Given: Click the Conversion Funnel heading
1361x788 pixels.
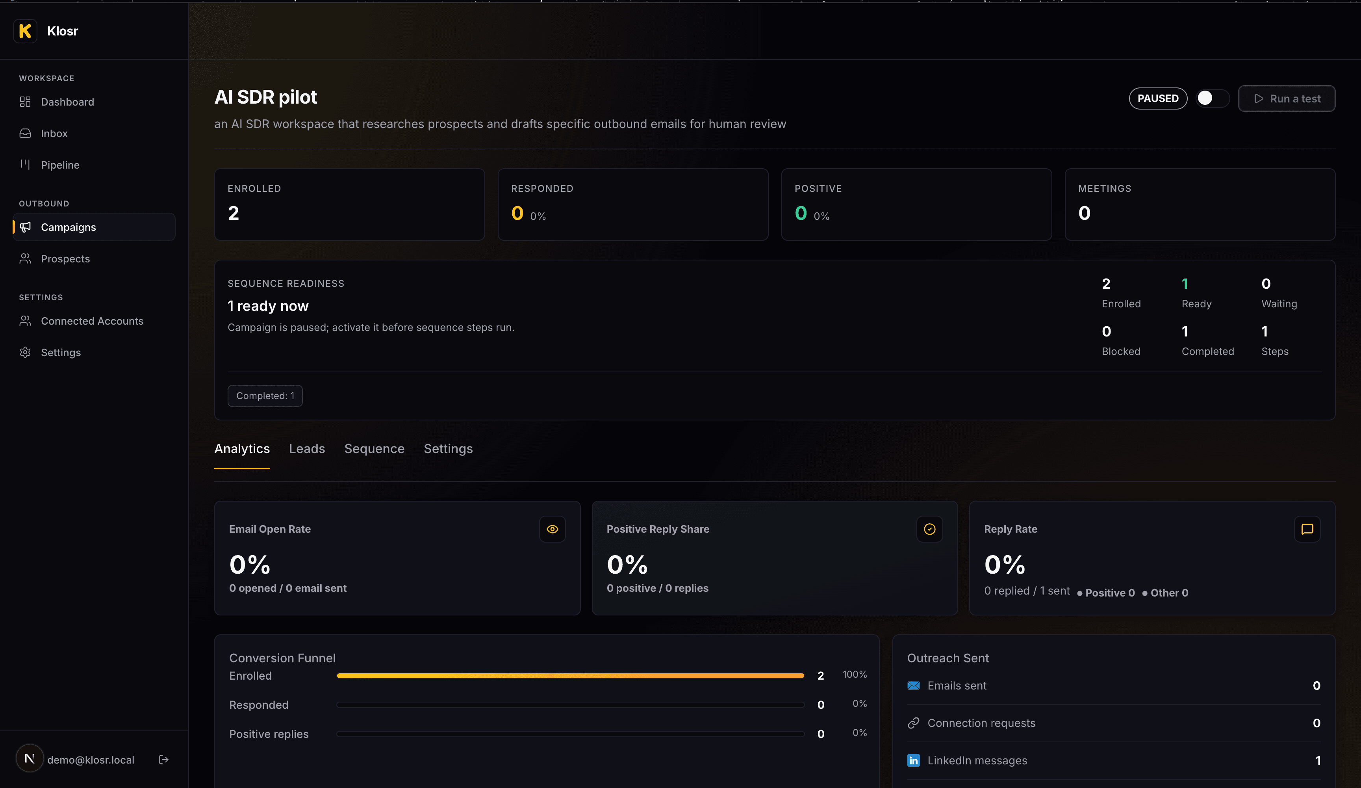Looking at the screenshot, I should [282, 658].
